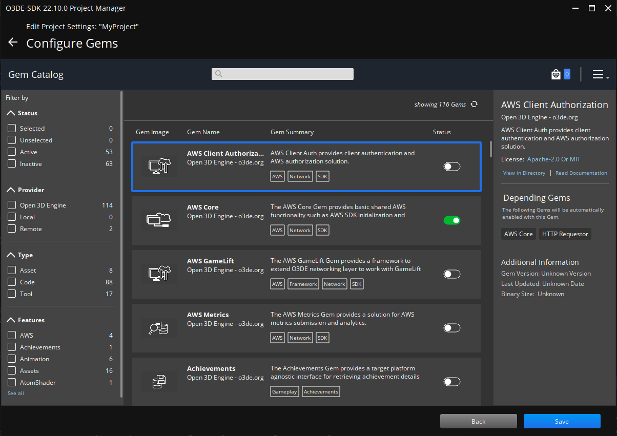Screen dimensions: 617x436
Task: Filter by Remote provider
Action: (x=12, y=229)
